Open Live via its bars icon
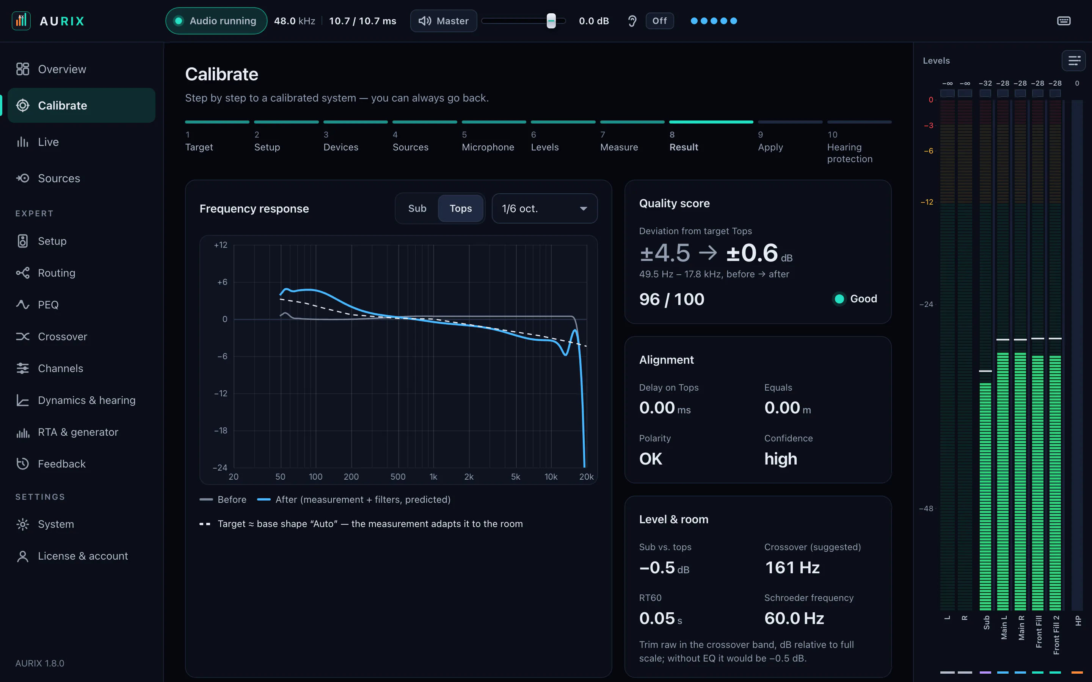 click(23, 142)
